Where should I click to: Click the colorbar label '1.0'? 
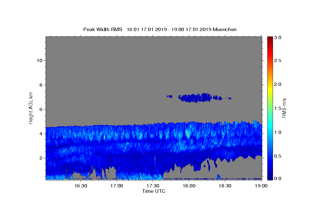point(278,132)
